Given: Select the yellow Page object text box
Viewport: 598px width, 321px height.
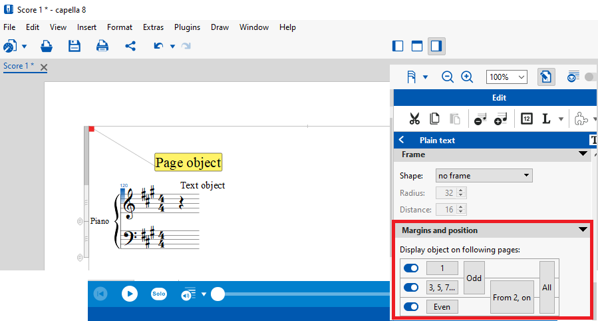Looking at the screenshot, I should point(188,162).
